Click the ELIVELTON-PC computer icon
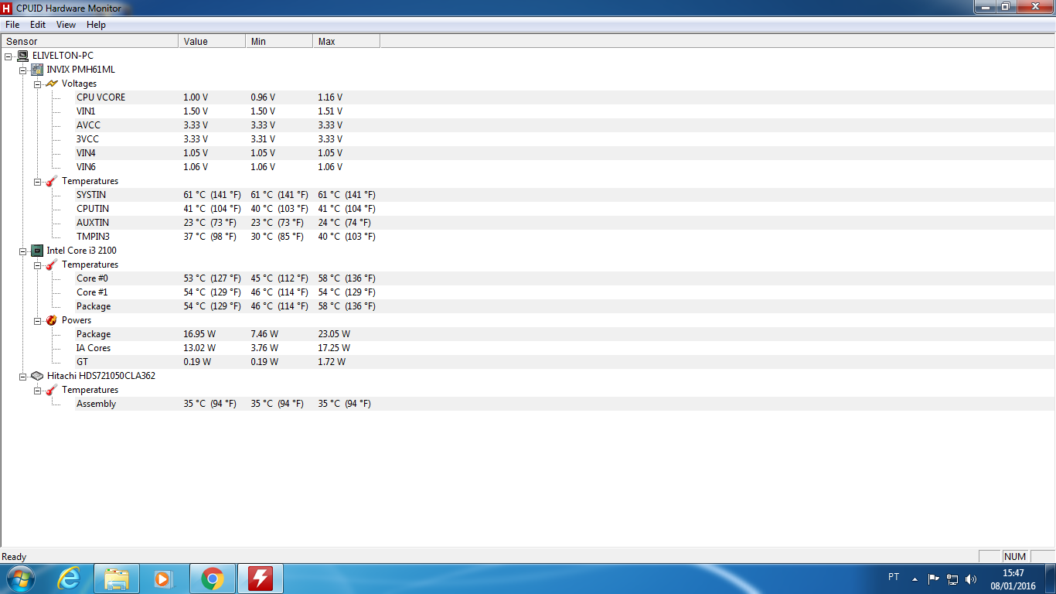The width and height of the screenshot is (1056, 594). [x=22, y=56]
